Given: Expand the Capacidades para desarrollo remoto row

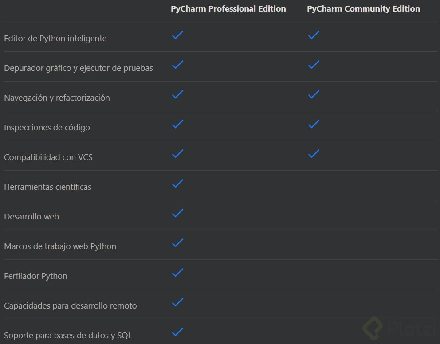Looking at the screenshot, I should pyautogui.click(x=71, y=305).
